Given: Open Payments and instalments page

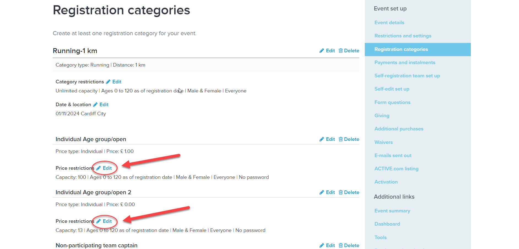Looking at the screenshot, I should [405, 62].
